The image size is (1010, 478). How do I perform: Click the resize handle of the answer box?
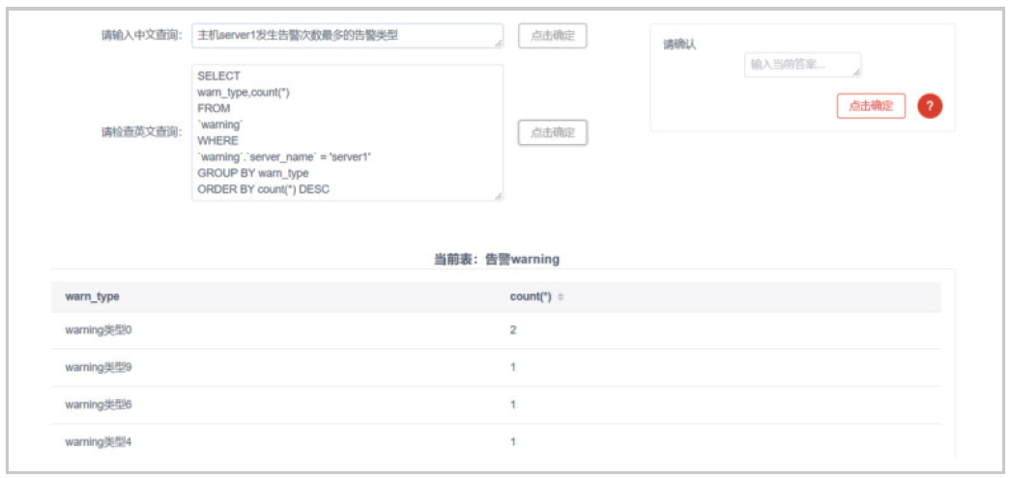coord(856,73)
